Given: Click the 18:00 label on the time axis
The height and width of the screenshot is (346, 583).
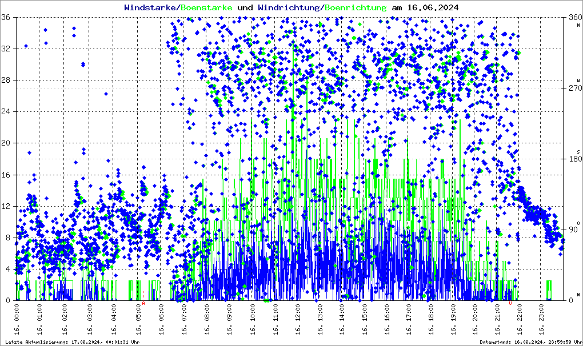Looking at the screenshot, I should pos(430,322).
